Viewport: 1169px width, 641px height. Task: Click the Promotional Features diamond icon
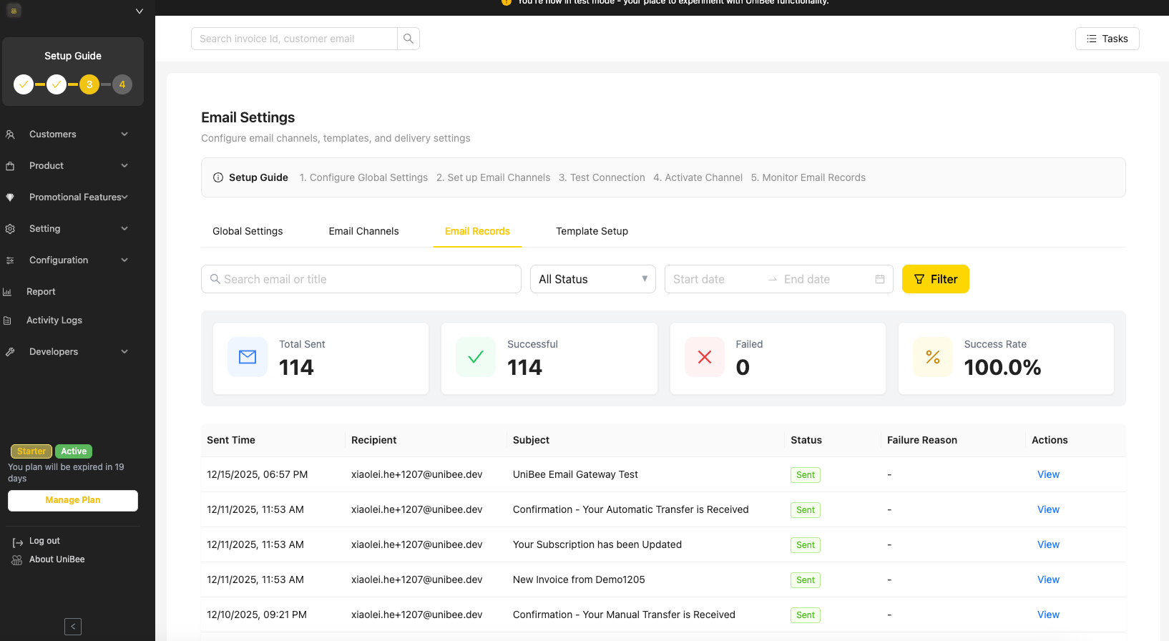click(x=10, y=197)
